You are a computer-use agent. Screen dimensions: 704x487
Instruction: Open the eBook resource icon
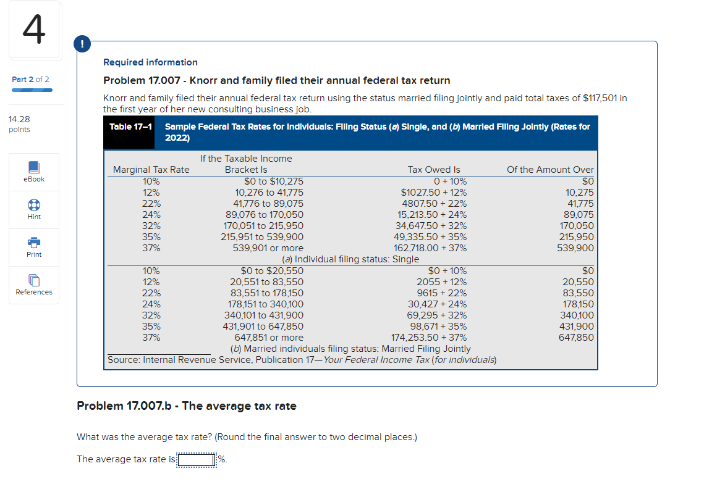33,167
